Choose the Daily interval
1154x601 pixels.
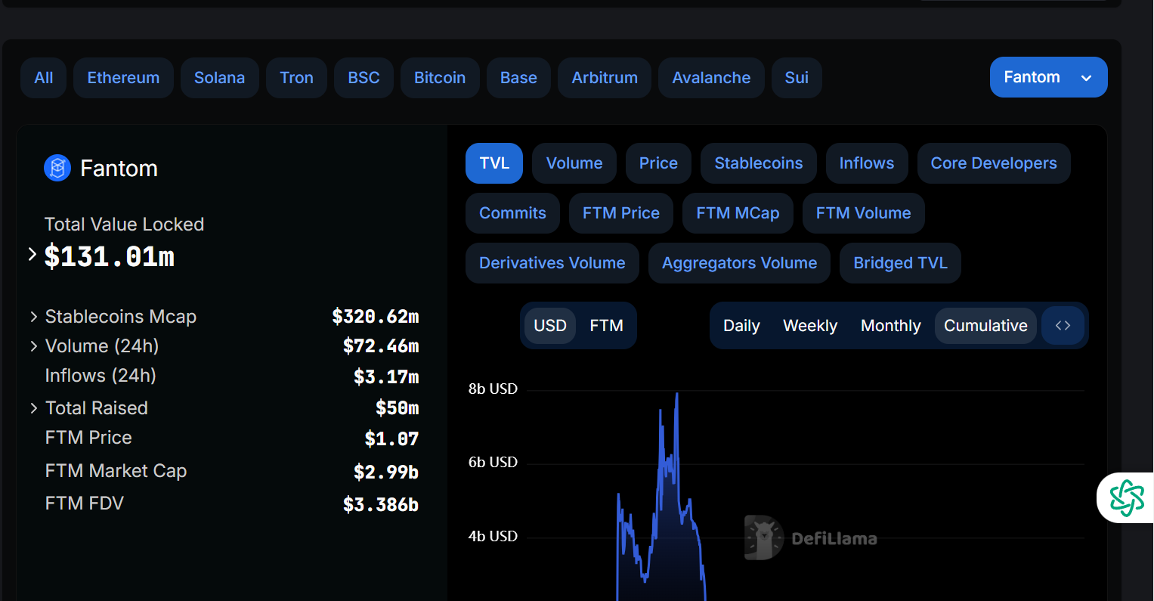pyautogui.click(x=741, y=326)
